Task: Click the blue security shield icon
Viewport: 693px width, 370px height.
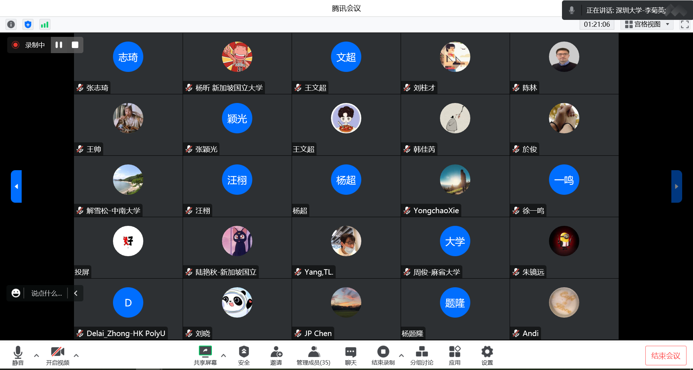Action: pos(28,25)
